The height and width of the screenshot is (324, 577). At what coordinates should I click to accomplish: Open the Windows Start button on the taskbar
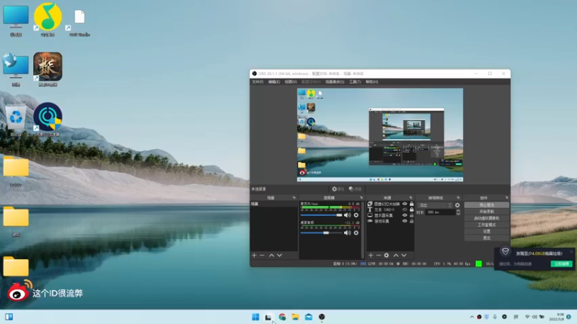coord(255,317)
